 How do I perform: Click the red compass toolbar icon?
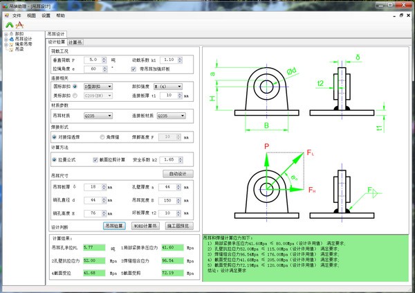pyautogui.click(x=19, y=24)
